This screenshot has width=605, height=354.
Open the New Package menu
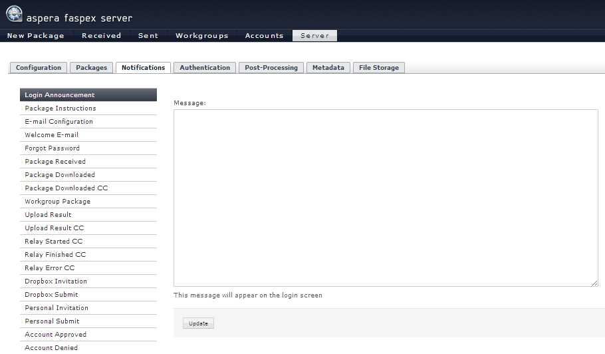35,35
